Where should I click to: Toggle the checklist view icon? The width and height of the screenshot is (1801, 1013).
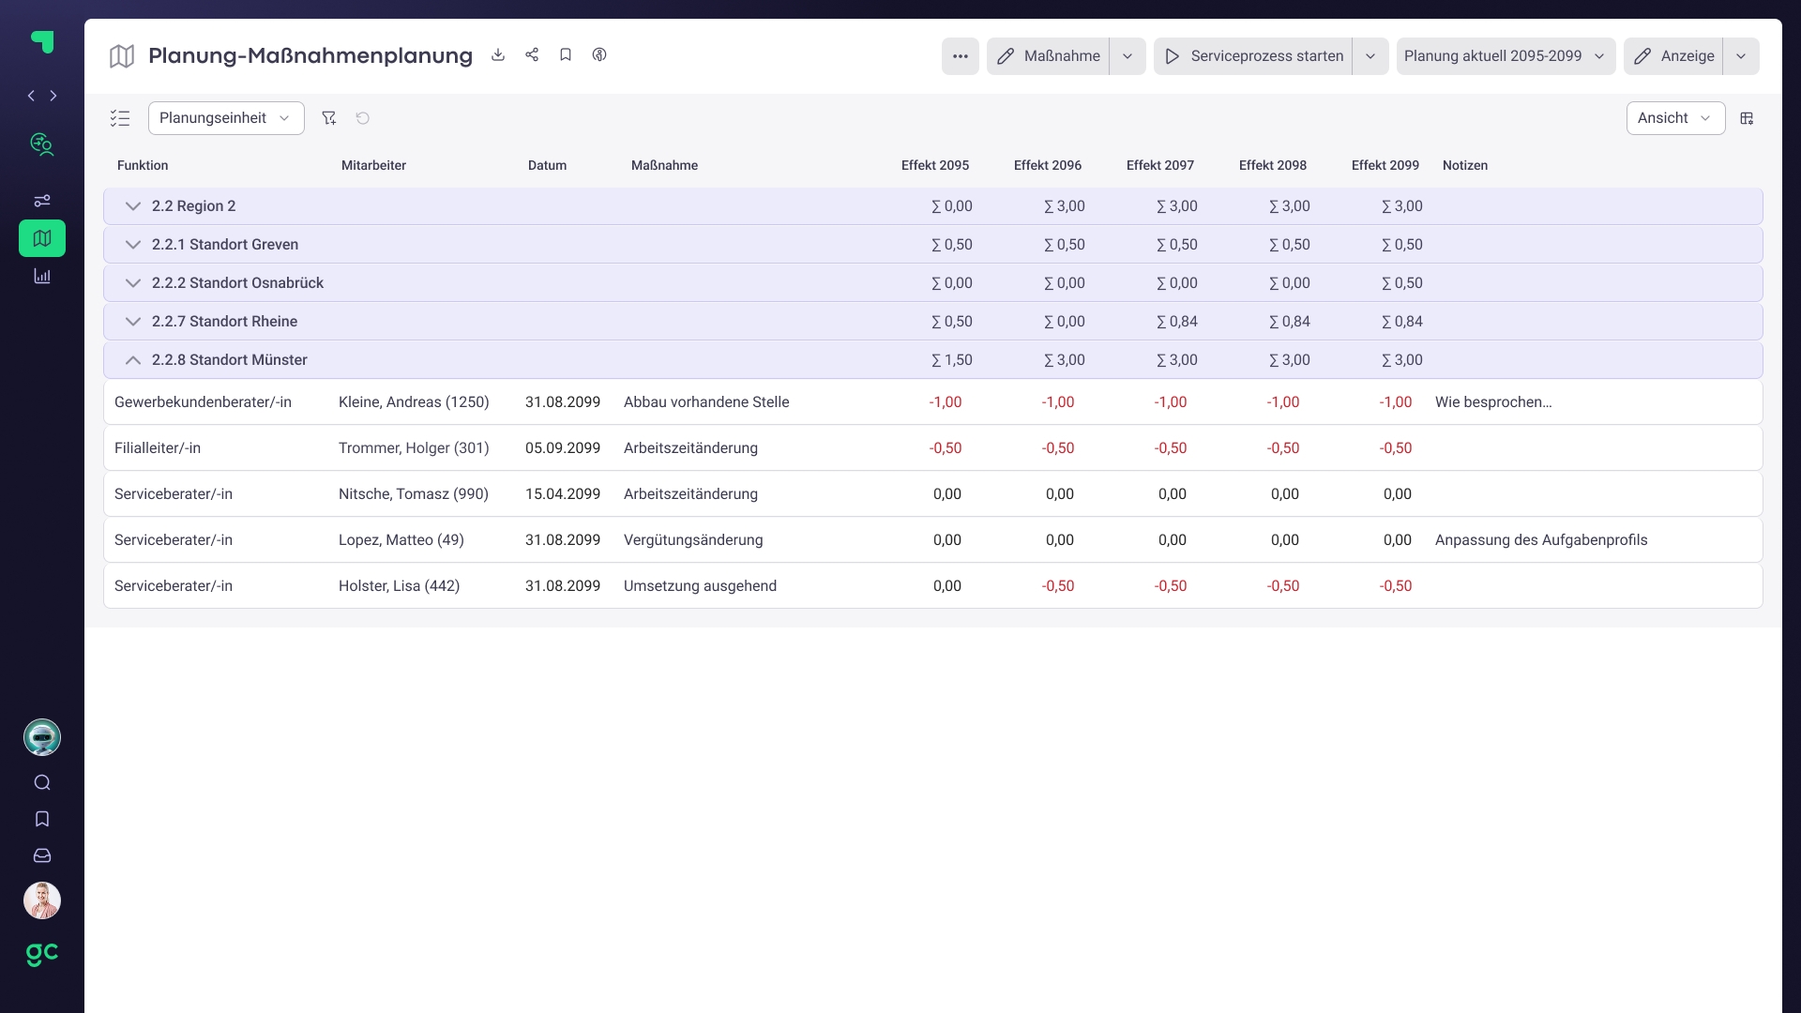pos(120,118)
